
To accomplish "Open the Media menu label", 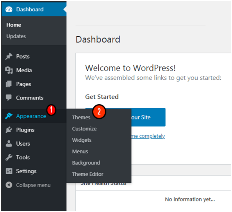I will pos(24,70).
